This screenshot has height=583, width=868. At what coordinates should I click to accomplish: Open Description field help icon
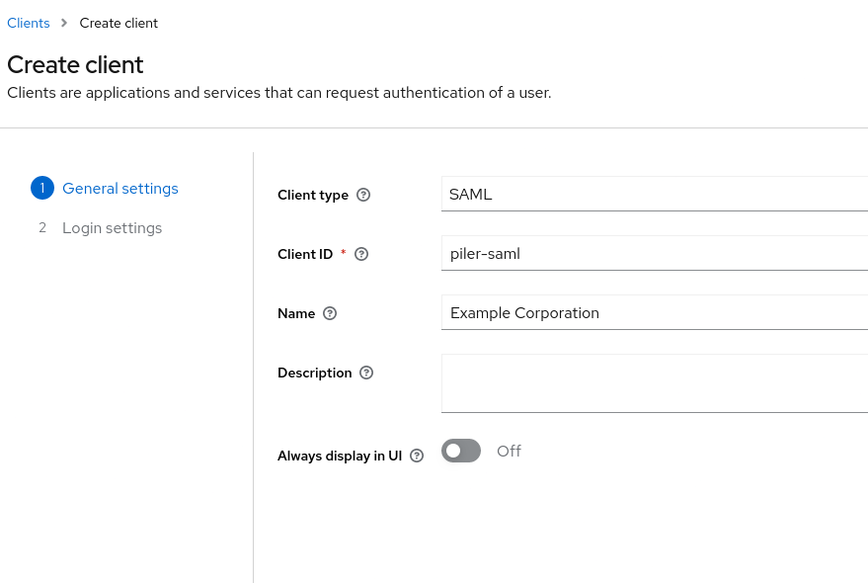tap(366, 373)
